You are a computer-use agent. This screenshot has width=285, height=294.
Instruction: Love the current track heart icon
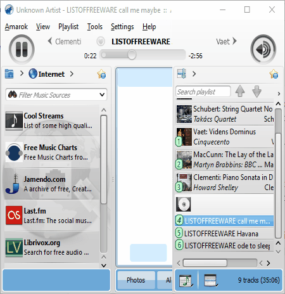click(x=101, y=41)
